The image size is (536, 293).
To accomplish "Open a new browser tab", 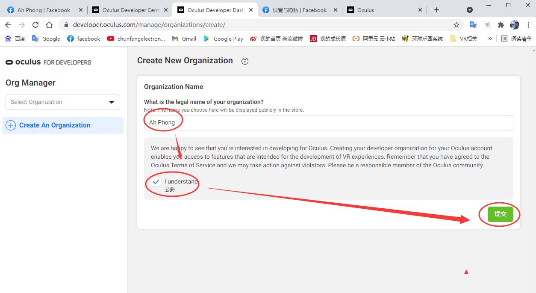I will tap(436, 10).
